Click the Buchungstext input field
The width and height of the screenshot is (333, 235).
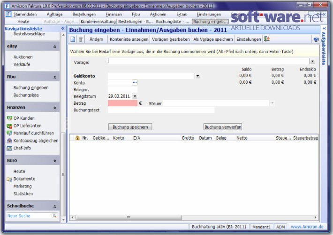pyautogui.click(x=161, y=110)
